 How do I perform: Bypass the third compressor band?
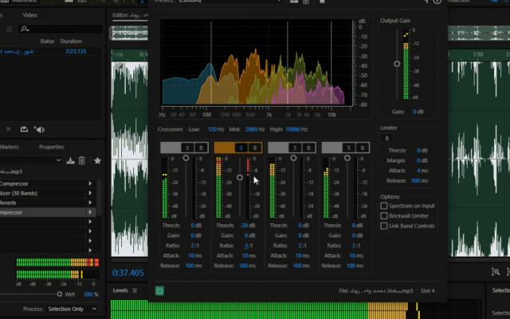308,148
